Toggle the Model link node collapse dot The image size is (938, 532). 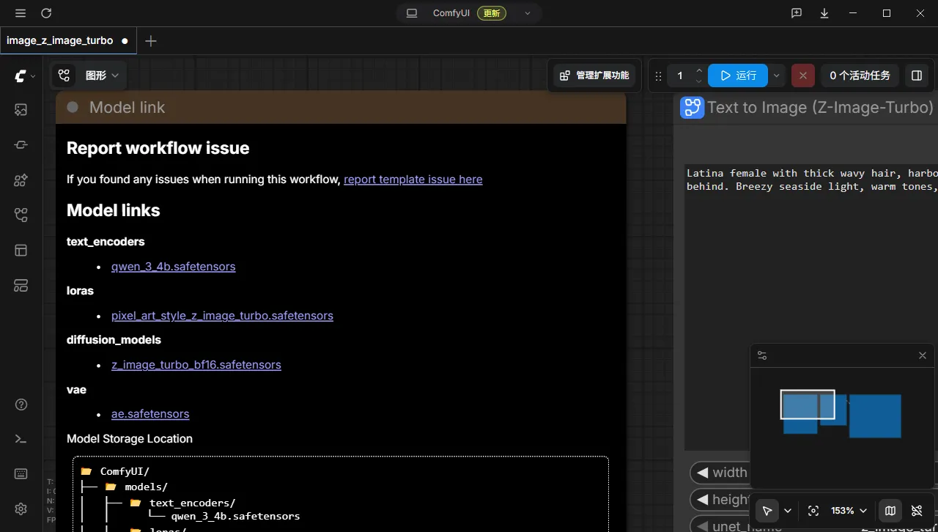tap(73, 107)
